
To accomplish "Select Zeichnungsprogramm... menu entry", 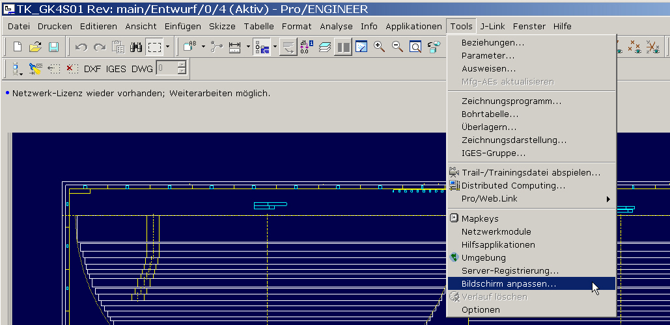I will click(531, 101).
